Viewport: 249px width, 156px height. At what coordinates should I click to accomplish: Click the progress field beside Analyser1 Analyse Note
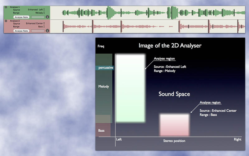(x=38, y=17)
